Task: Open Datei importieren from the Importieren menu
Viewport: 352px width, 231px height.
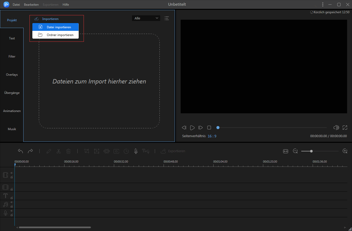Action: (x=55, y=27)
